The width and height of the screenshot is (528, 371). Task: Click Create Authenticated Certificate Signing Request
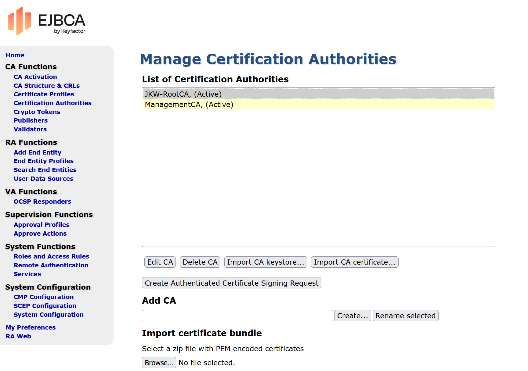coord(231,283)
